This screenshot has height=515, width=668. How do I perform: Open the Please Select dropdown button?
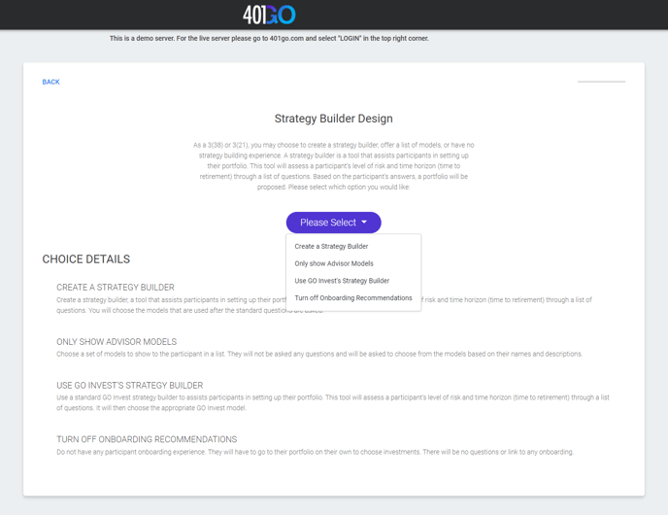(x=327, y=223)
